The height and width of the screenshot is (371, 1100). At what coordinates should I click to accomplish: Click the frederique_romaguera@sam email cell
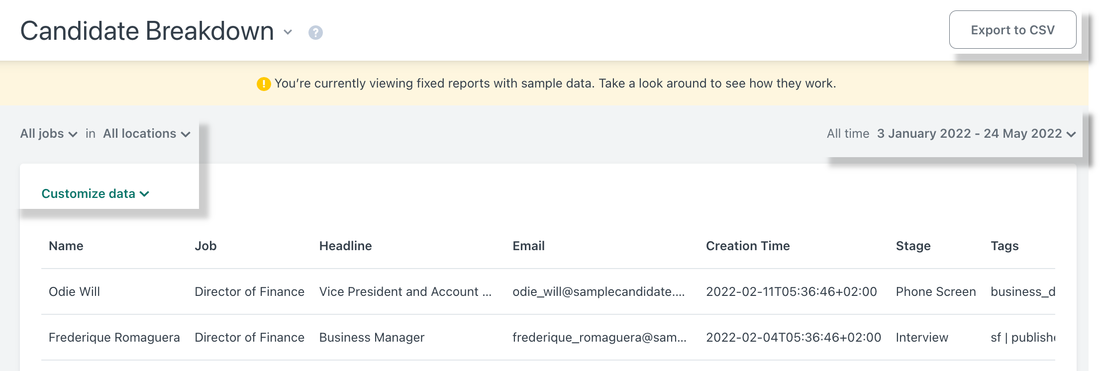coord(600,337)
